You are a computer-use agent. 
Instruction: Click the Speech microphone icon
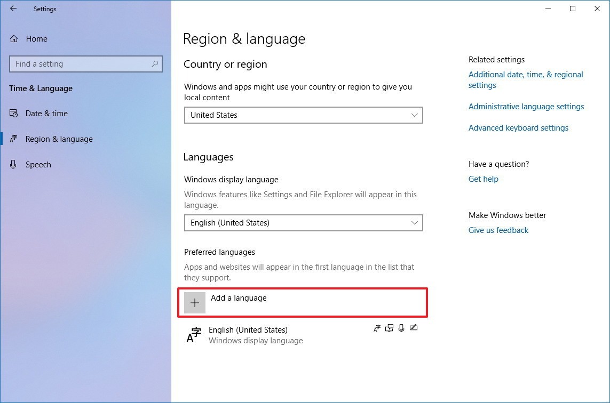pos(13,164)
